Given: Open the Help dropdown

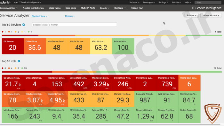Looking at the screenshot, I should (188, 3).
